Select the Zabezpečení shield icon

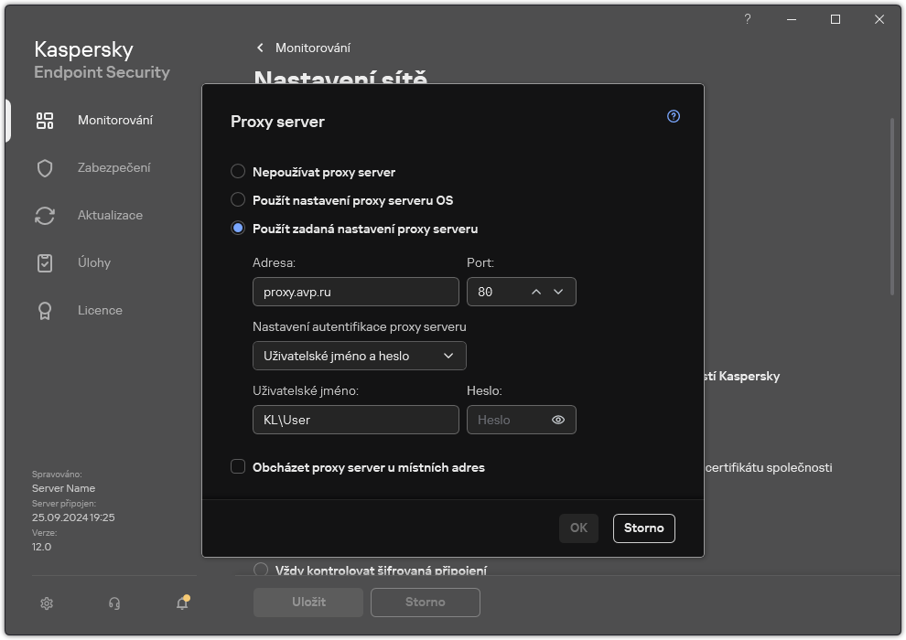coord(44,167)
